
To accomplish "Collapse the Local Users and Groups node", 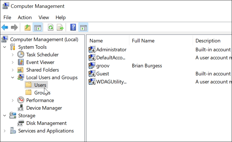I will click(x=12, y=77).
